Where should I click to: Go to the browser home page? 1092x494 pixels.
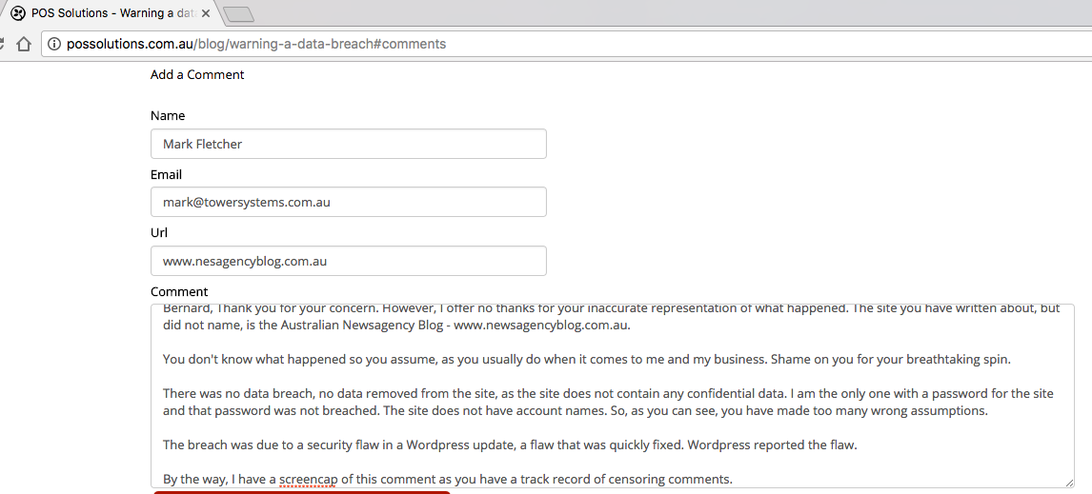(24, 44)
